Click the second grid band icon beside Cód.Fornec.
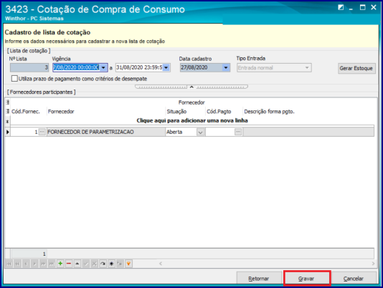 pyautogui.click(x=8, y=112)
